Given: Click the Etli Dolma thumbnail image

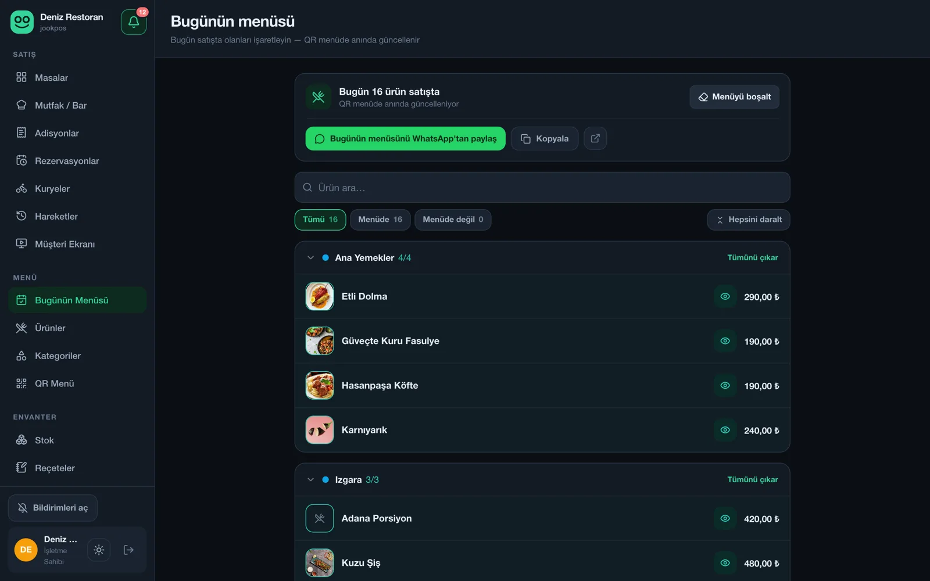Looking at the screenshot, I should click(x=320, y=296).
